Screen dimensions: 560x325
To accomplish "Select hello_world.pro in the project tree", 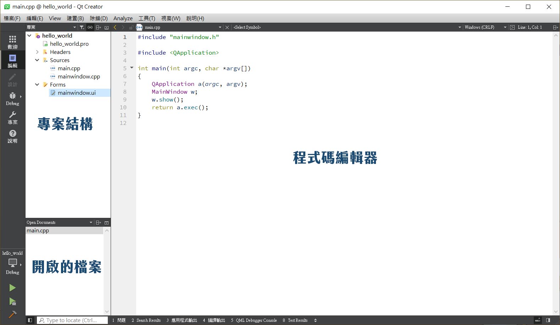I will tap(69, 44).
